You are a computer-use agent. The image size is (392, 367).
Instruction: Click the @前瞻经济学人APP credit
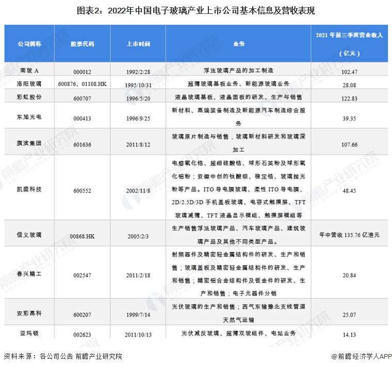point(362,356)
